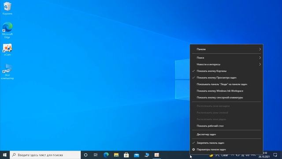Open Microsoft Store from the taskbar
This screenshot has height=159, width=282.
[x=126, y=155]
